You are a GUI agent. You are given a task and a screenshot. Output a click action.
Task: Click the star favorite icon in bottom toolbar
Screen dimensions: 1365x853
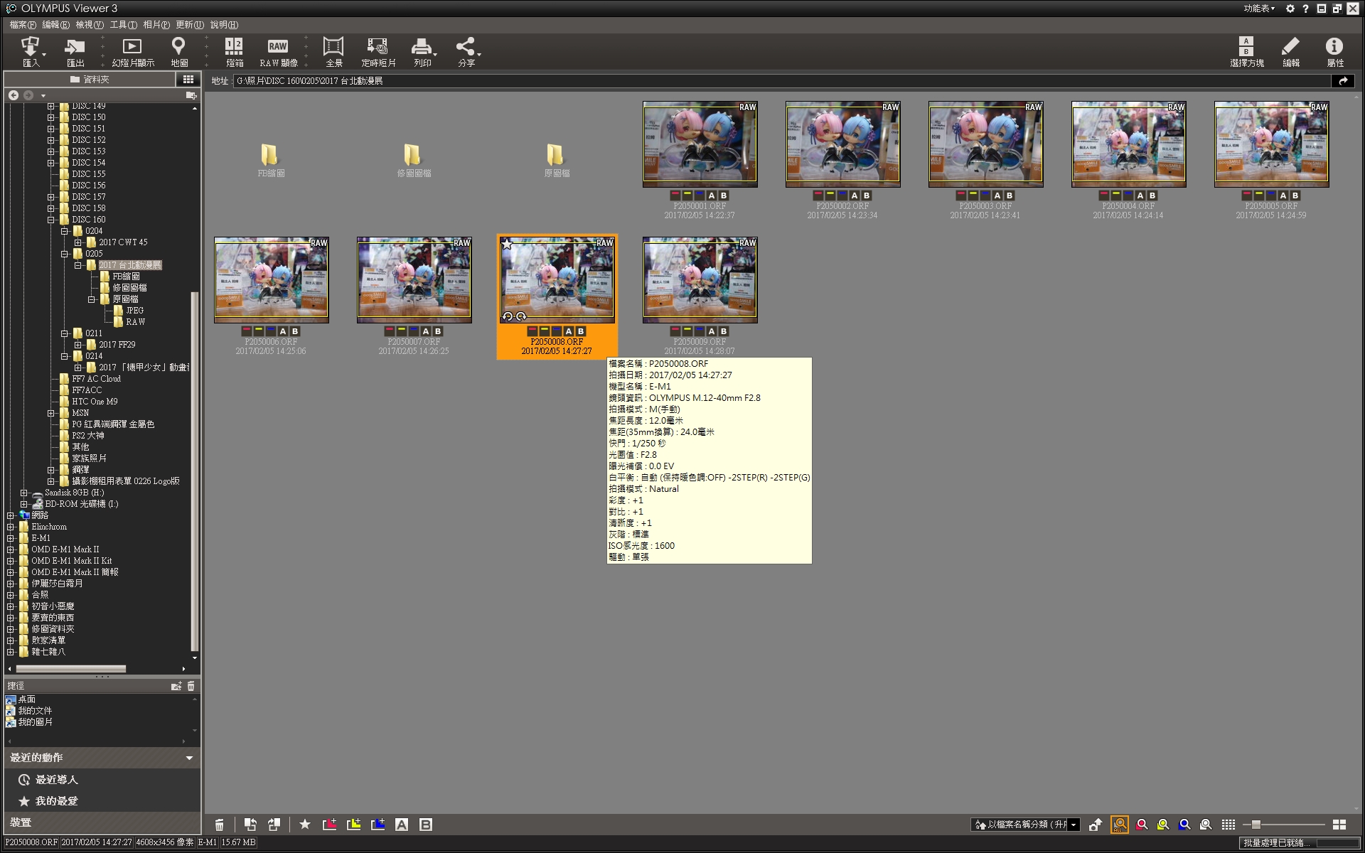(305, 825)
